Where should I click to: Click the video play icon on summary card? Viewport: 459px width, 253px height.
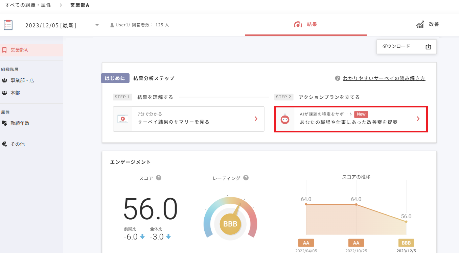point(123,119)
